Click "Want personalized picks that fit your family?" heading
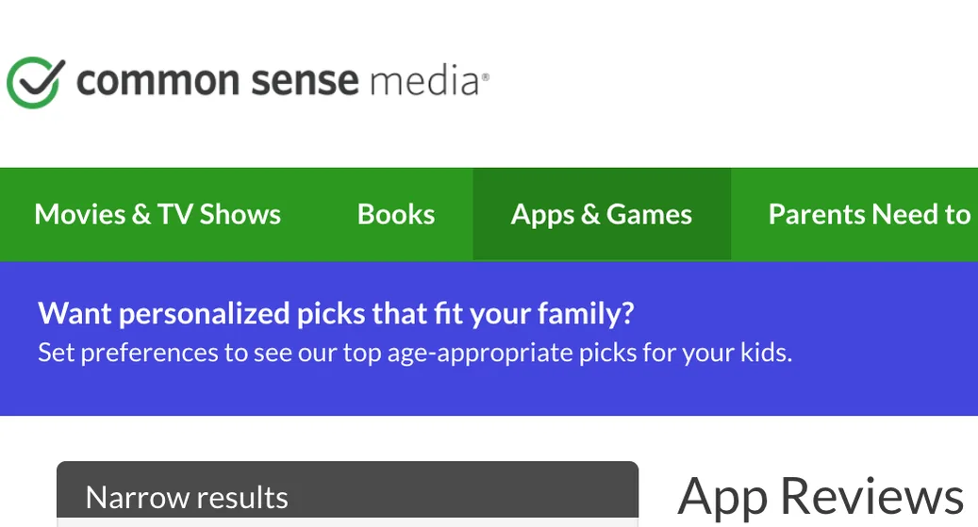Screen dimensions: 978x527 point(336,313)
